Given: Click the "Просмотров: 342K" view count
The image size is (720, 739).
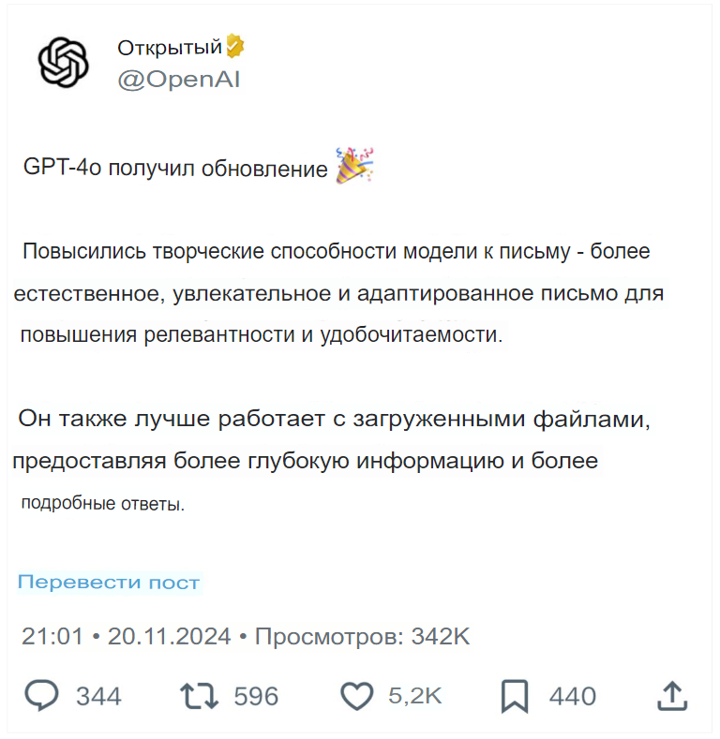Looking at the screenshot, I should click(x=362, y=637).
